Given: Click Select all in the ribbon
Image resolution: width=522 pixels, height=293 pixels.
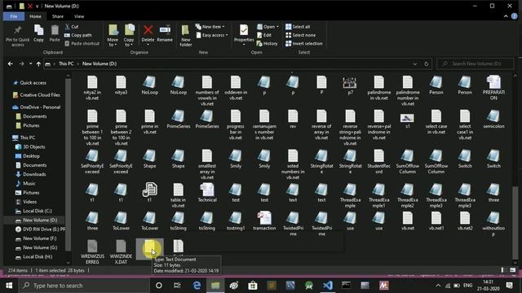Looking at the screenshot, I should 298,27.
